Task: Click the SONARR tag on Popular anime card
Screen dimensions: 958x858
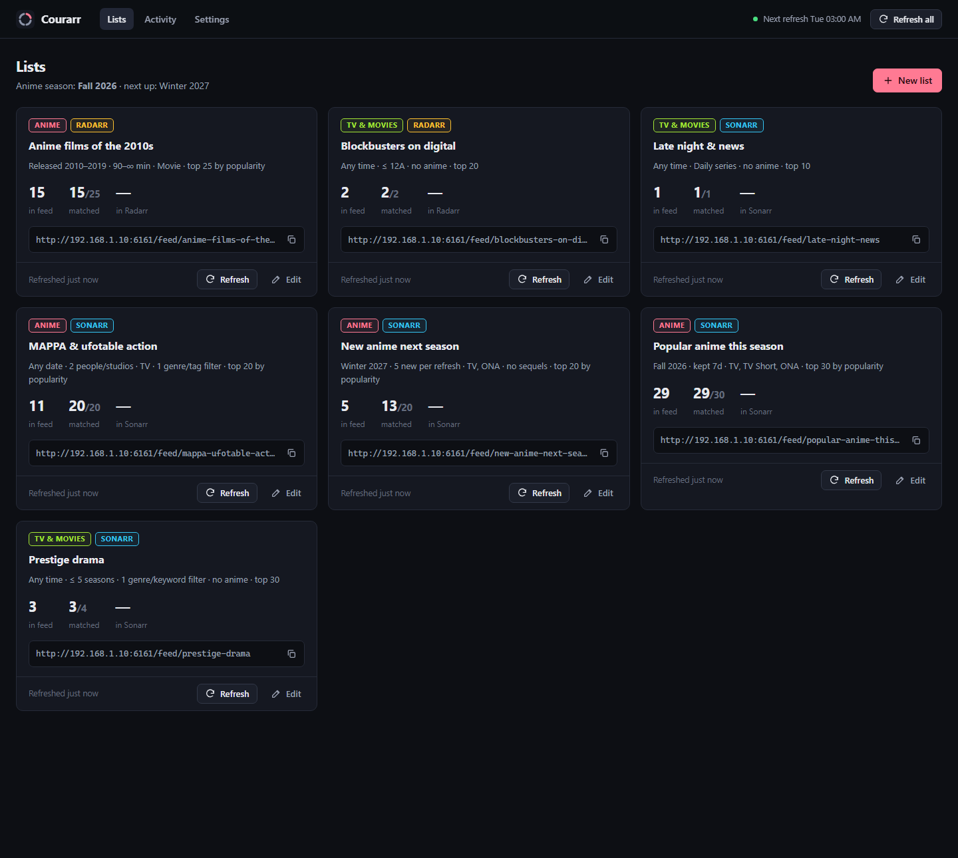Action: tap(717, 325)
